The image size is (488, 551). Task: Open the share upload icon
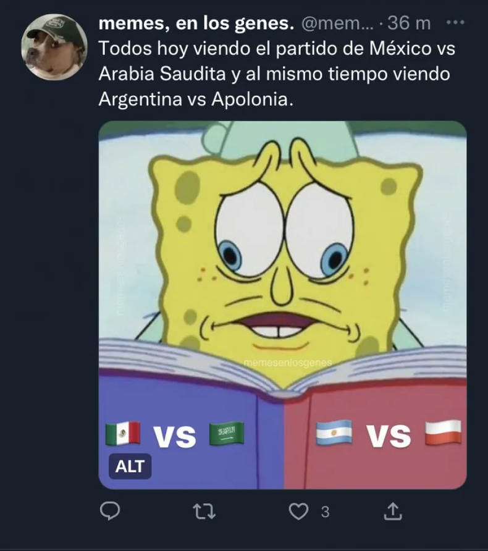tap(392, 511)
